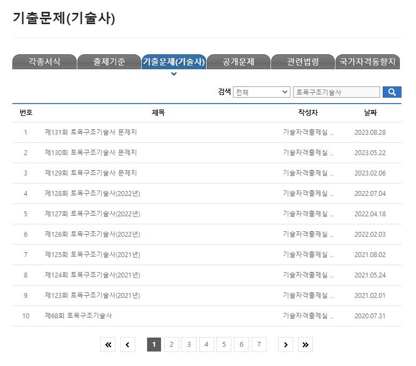The width and height of the screenshot is (416, 366).
Task: Go to previous page with left arrow
Action: 128,345
